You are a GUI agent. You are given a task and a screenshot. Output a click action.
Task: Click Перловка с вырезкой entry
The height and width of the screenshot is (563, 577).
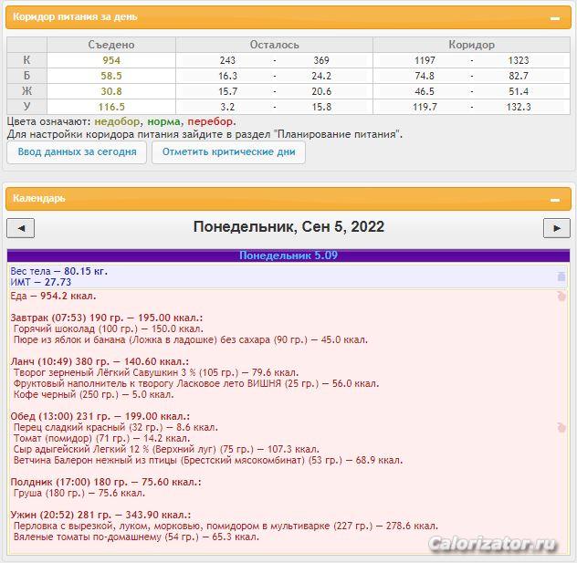(226, 526)
